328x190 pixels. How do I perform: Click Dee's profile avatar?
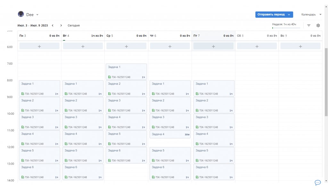(x=21, y=14)
